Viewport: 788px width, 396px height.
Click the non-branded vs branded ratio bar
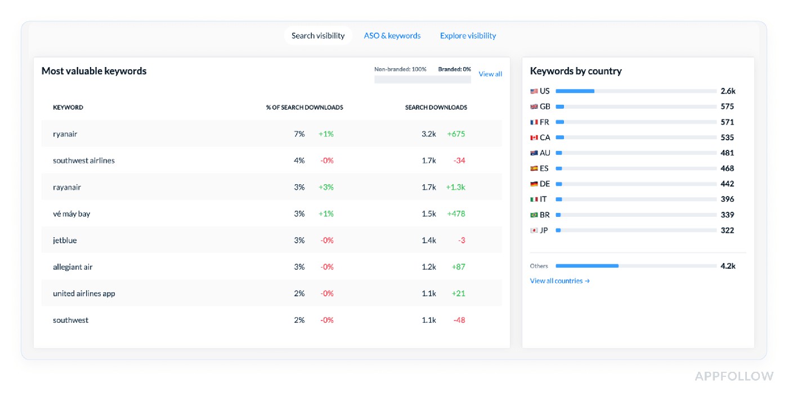tap(423, 79)
